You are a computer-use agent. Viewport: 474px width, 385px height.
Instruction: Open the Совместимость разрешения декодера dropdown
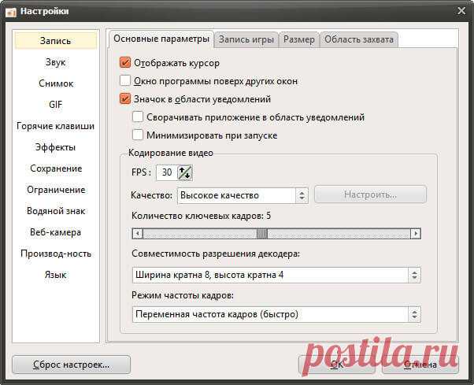(276, 275)
